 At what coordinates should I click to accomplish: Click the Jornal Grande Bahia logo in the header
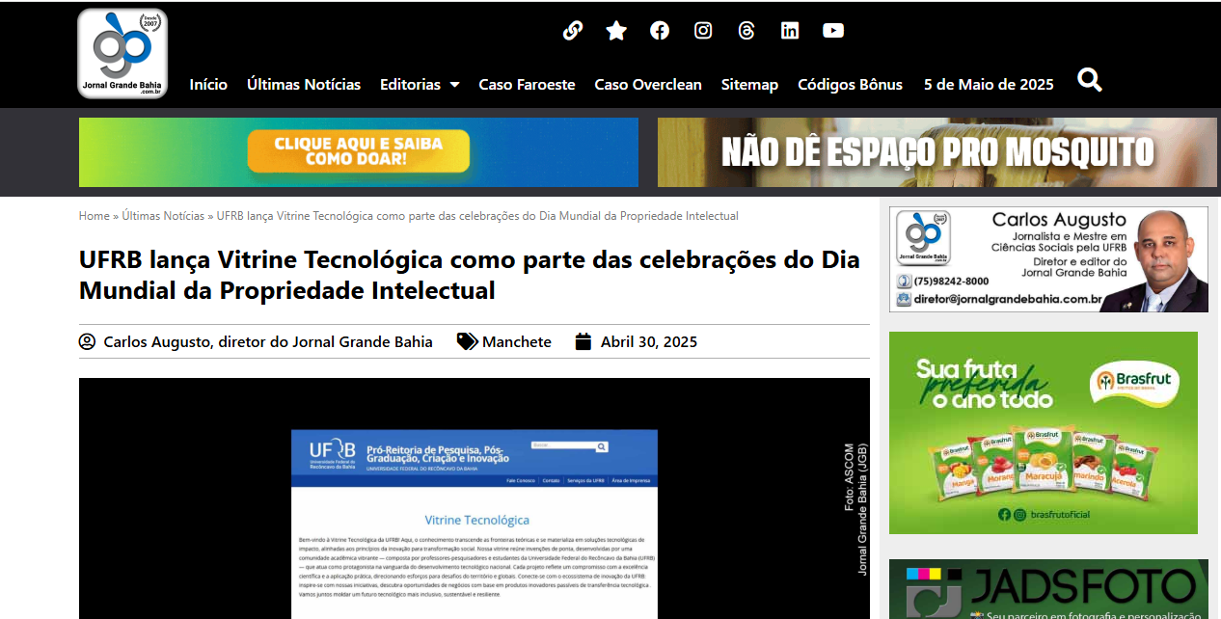(122, 53)
